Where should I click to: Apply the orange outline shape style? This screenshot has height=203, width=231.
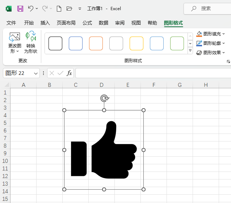[x=96, y=43]
